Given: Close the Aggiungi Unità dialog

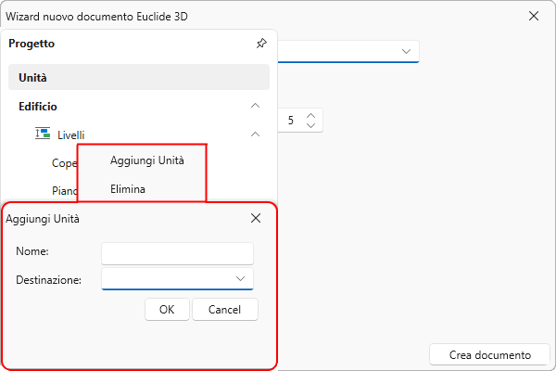Looking at the screenshot, I should (x=256, y=219).
